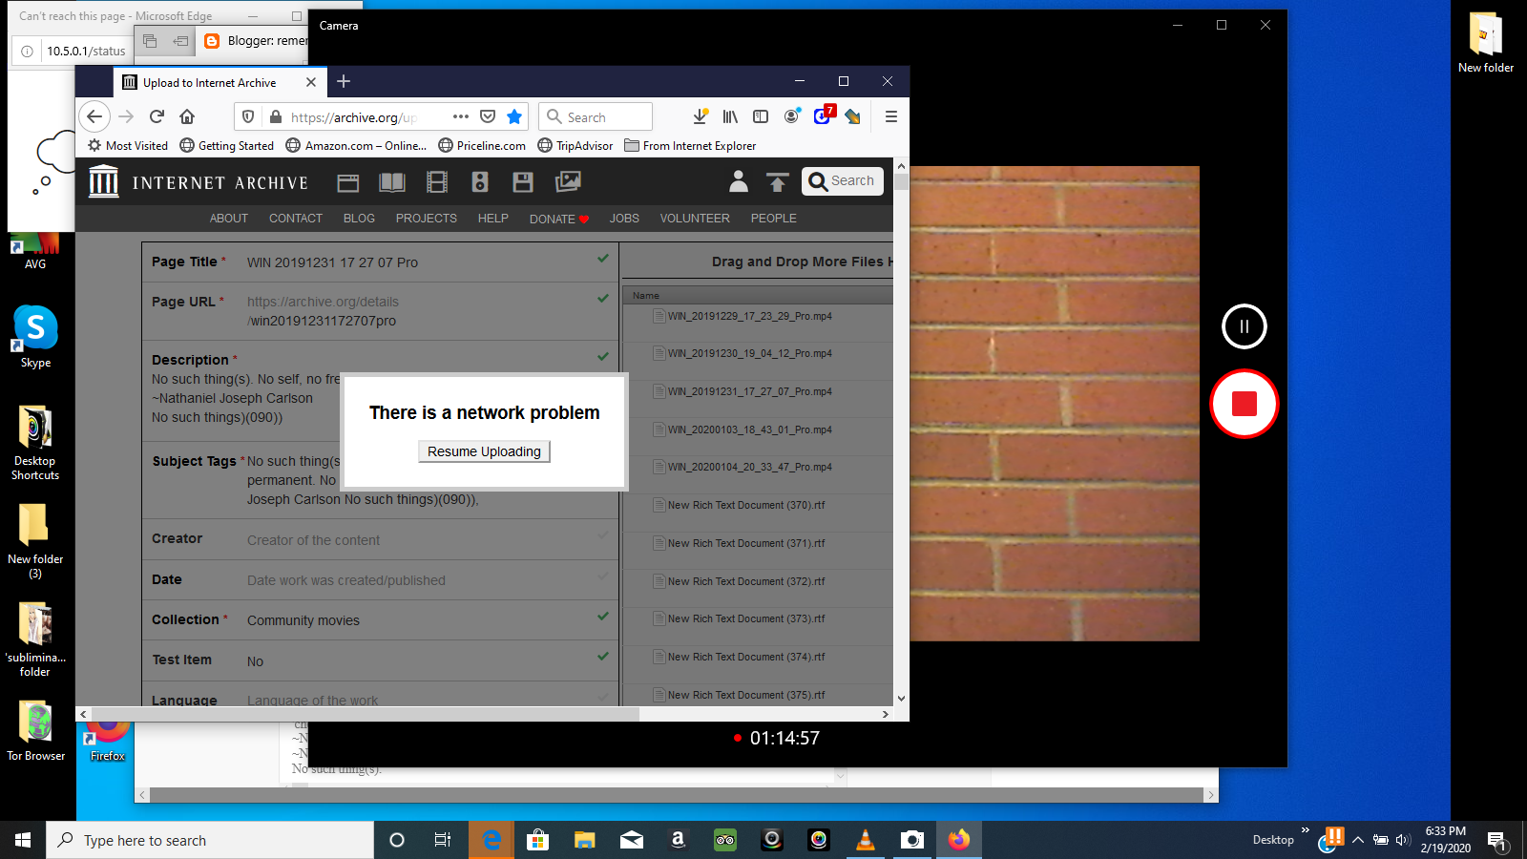Open ABOUT in archive navigation
Viewport: 1527px width, 859px height.
pos(229,219)
